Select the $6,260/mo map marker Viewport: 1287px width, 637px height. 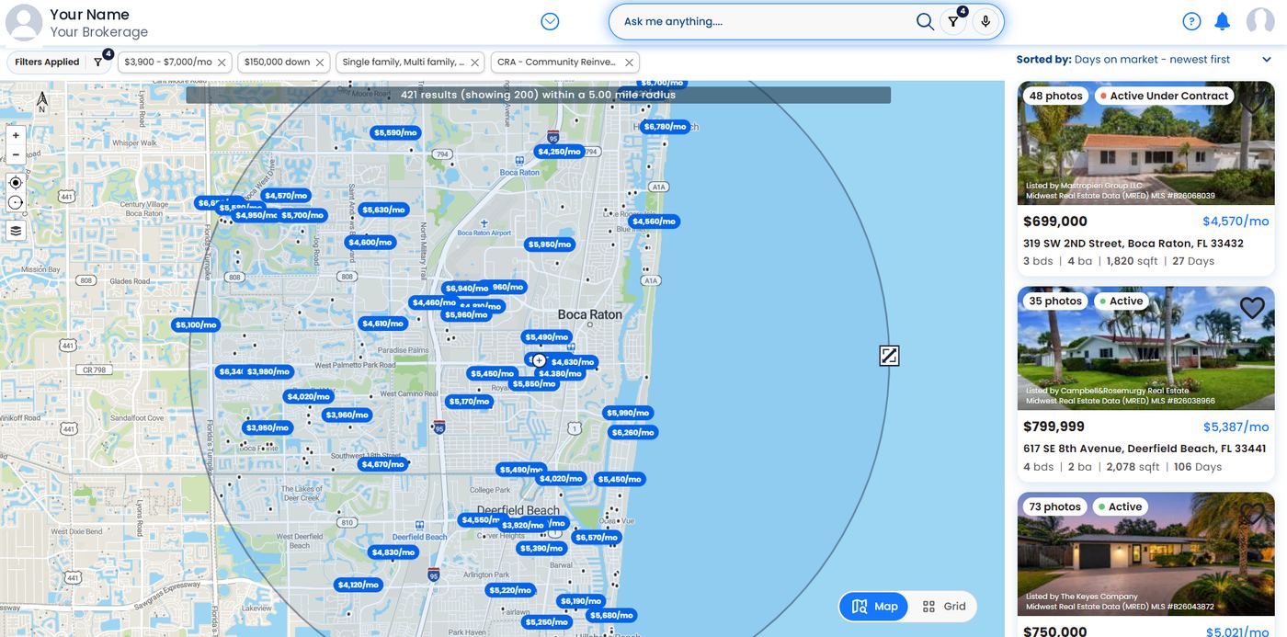633,432
